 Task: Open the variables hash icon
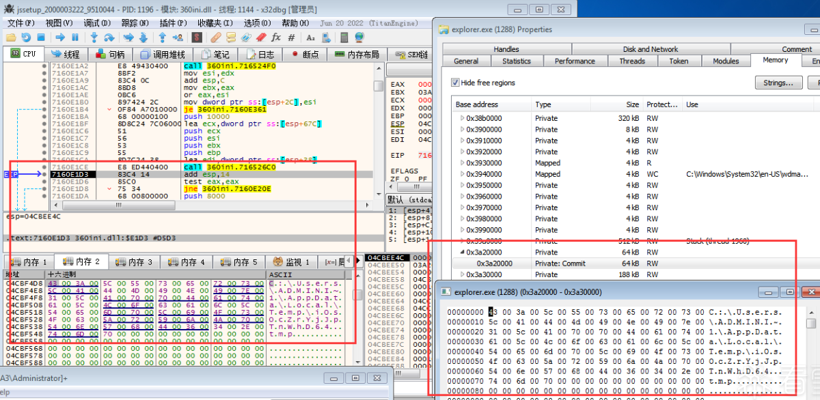292,38
